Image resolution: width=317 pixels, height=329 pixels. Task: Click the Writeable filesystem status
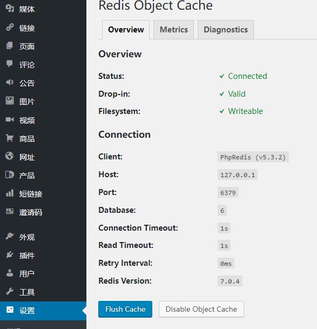(245, 111)
